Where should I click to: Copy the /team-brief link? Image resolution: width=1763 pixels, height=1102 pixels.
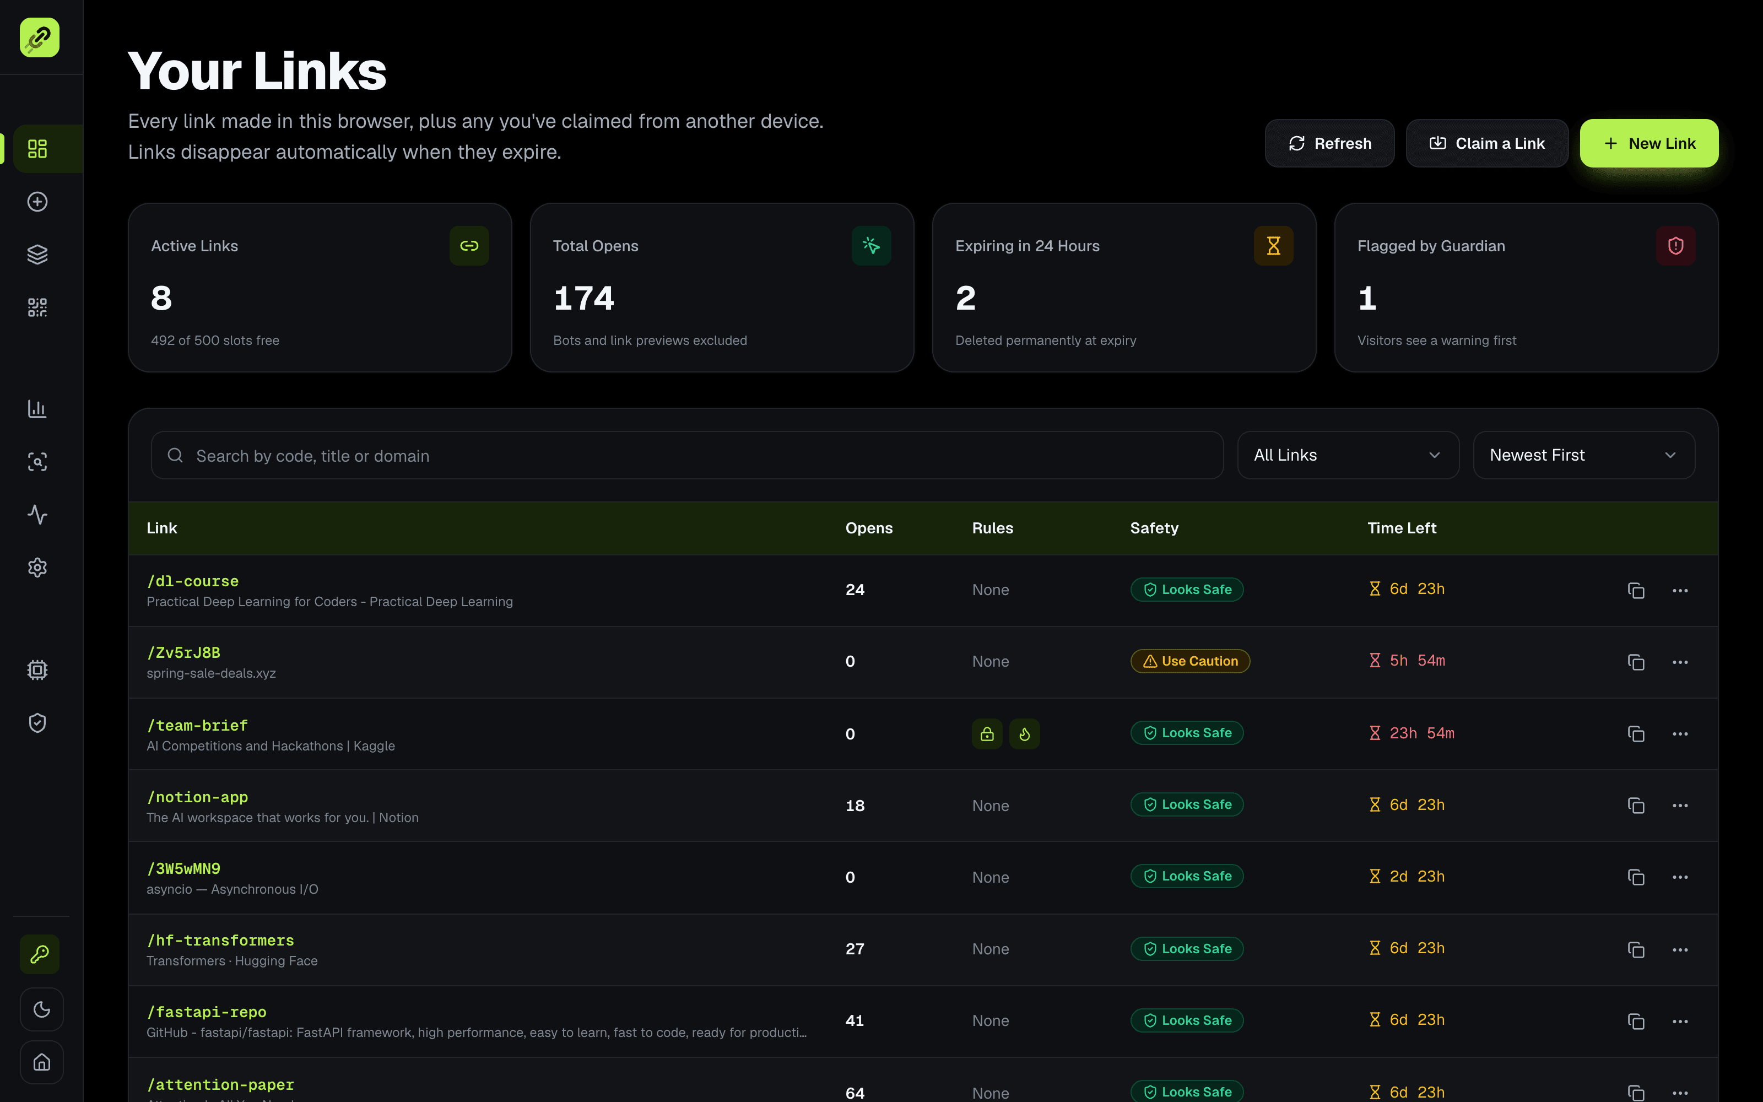pos(1636,734)
